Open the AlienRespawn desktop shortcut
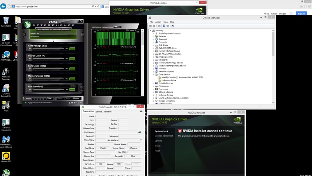 [6, 56]
